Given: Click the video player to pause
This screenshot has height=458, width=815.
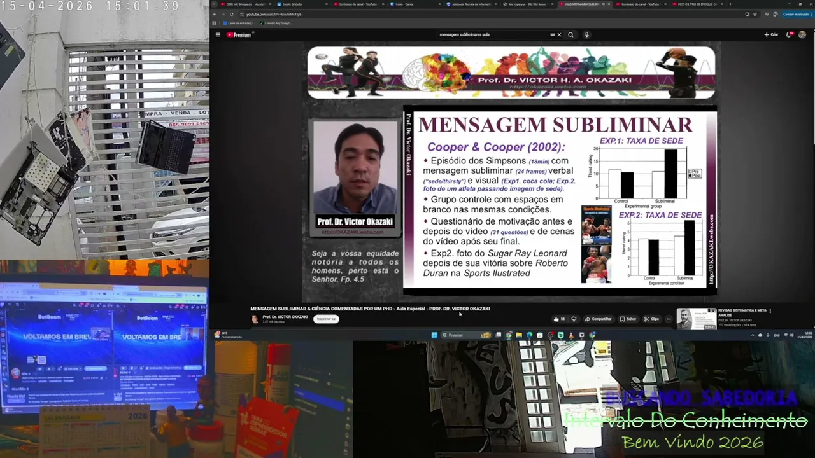Looking at the screenshot, I should pos(512,170).
